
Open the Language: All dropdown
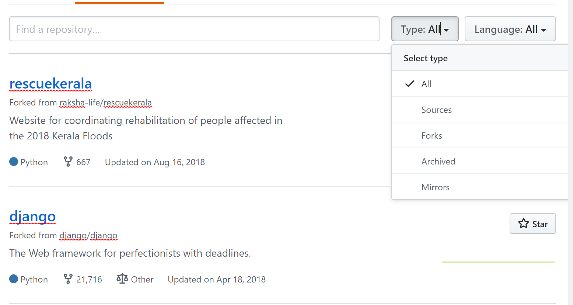point(510,29)
